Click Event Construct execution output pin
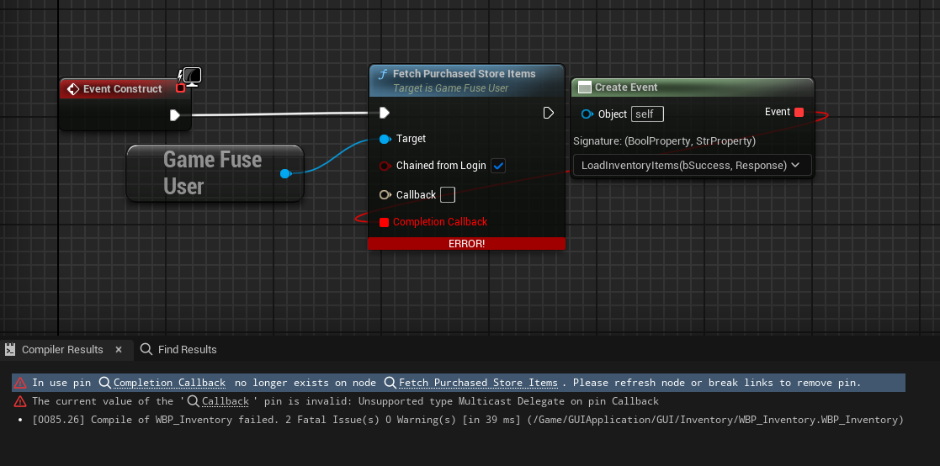940x466 pixels. tap(174, 115)
